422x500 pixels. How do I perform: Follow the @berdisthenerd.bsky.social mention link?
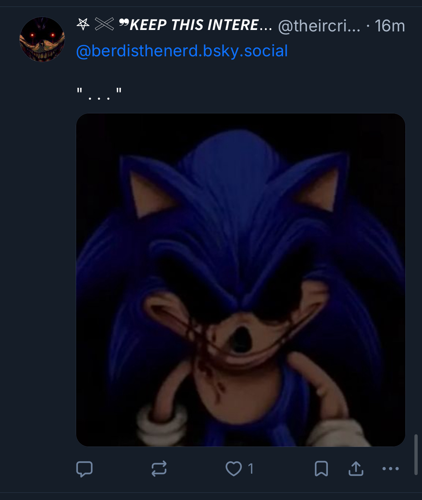coord(182,51)
